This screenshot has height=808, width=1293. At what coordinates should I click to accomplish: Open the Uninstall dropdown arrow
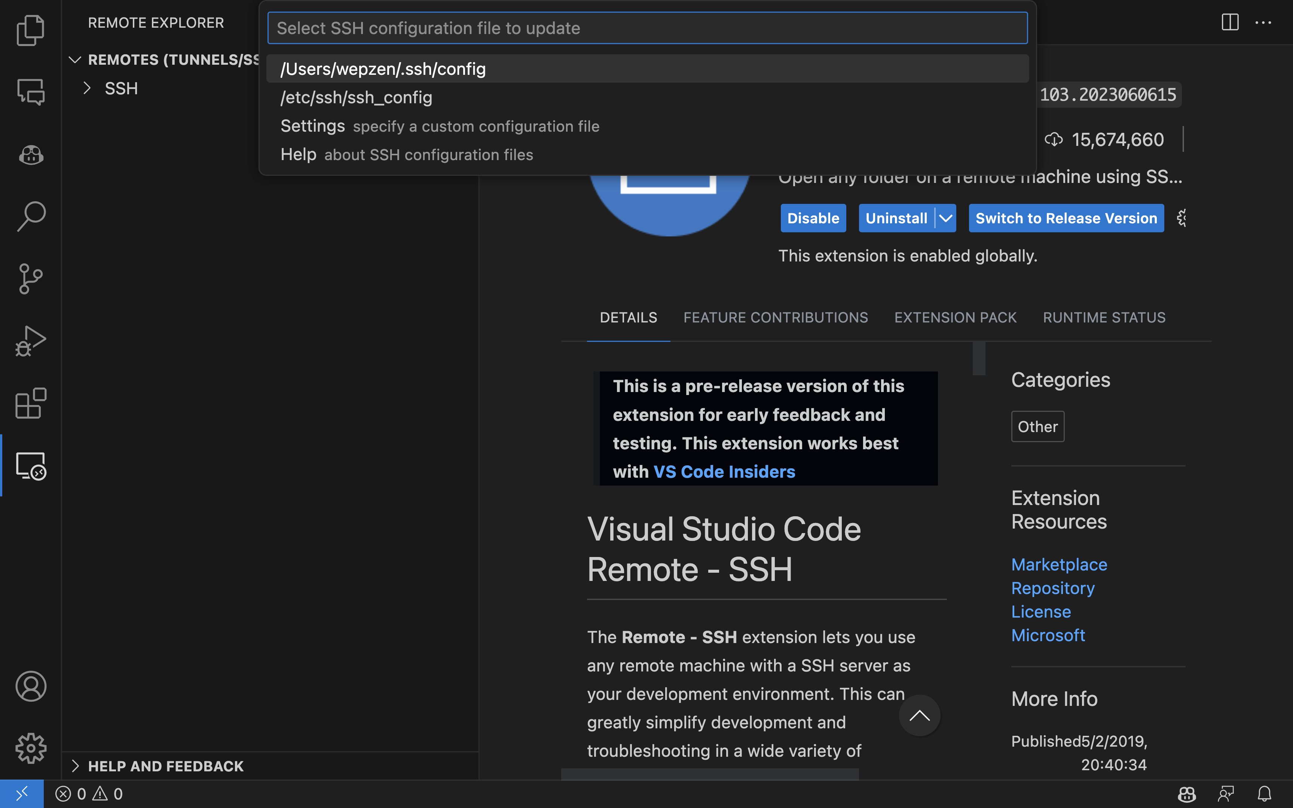click(946, 218)
